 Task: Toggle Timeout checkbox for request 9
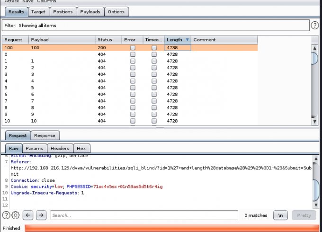click(x=154, y=115)
